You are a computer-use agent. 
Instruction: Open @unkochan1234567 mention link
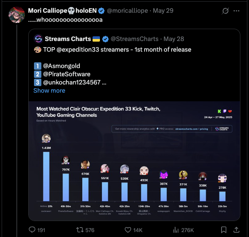click(x=72, y=82)
